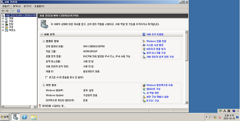
Task: Click the Show desktop button
Action: [x=237, y=117]
